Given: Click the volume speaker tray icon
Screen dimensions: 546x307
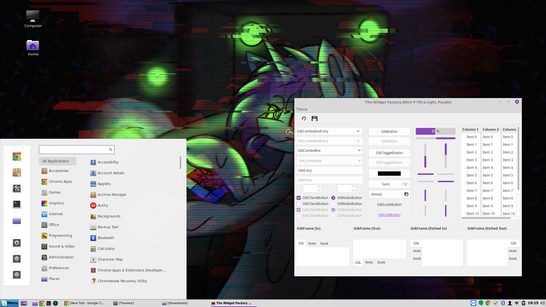Looking at the screenshot, I should click(542, 303).
